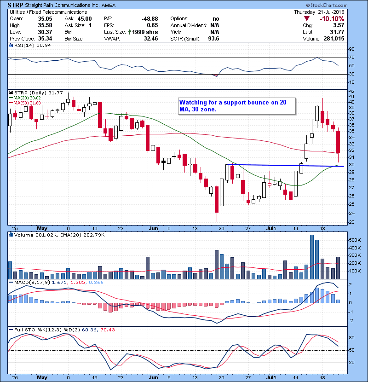
Task: Click the Volume legend icon in volume panel
Action: point(11,236)
